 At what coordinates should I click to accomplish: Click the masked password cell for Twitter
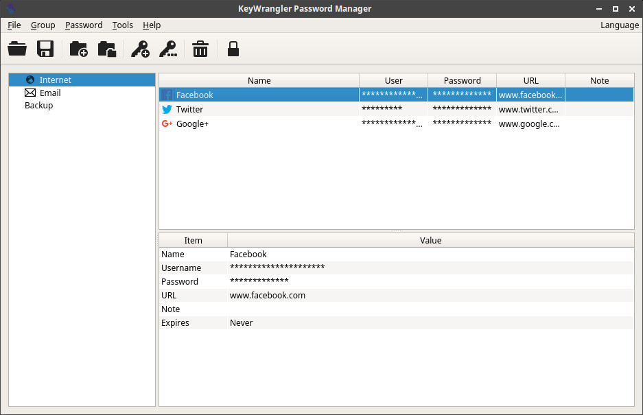462,110
